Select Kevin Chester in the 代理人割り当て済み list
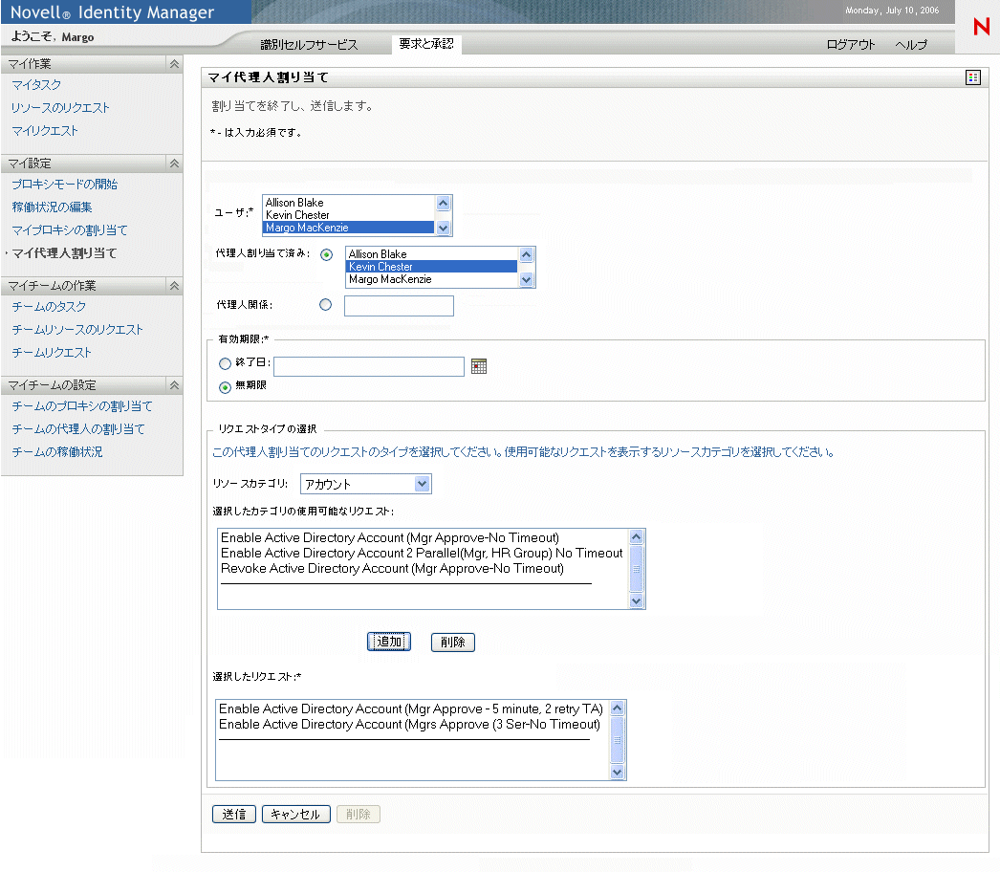The width and height of the screenshot is (1000, 872). click(432, 267)
